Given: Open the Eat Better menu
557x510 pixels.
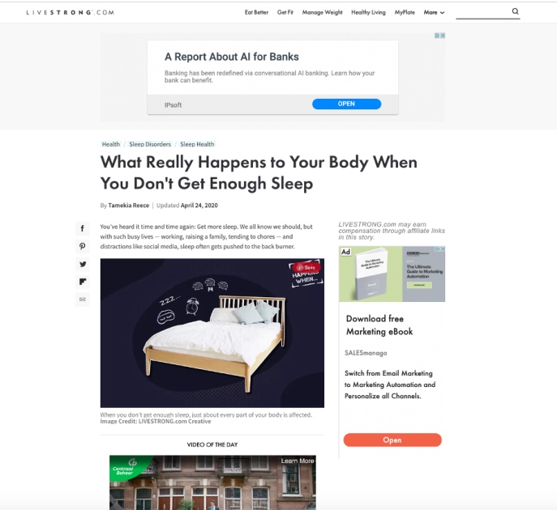Looking at the screenshot, I should pyautogui.click(x=256, y=12).
